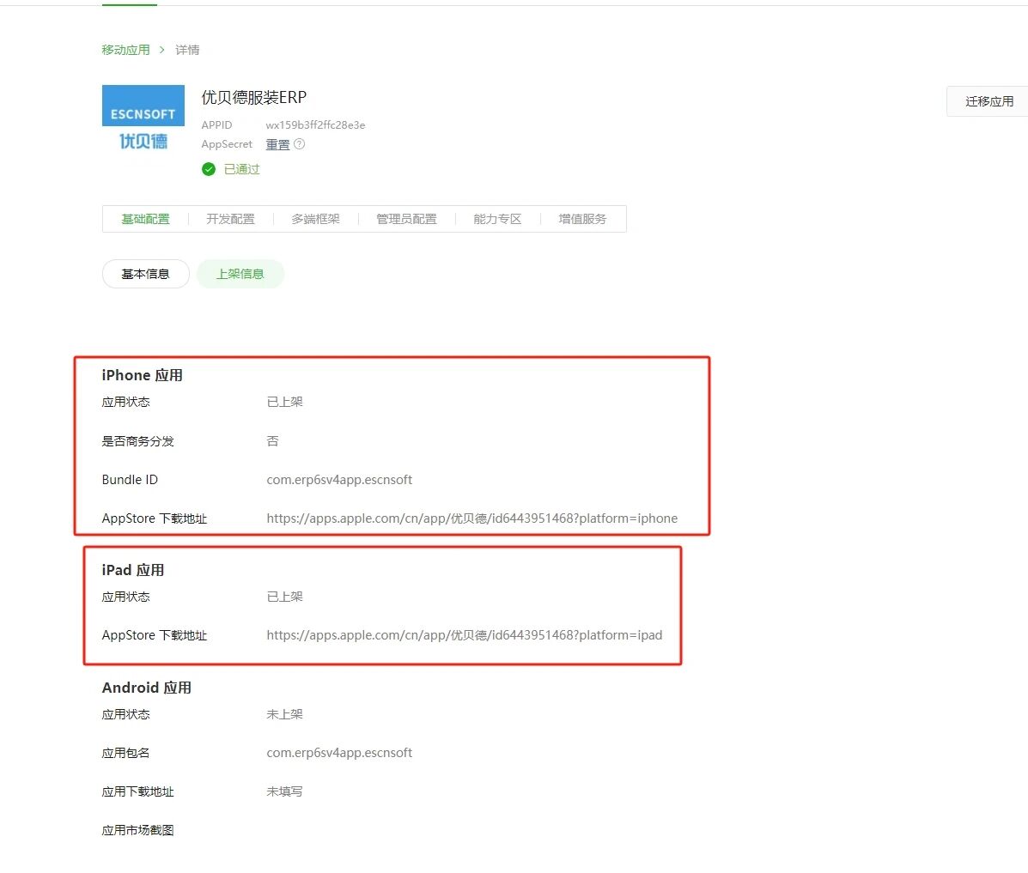Open the 移动应用 breadcrumb link
Screen dimensions: 1028x873
[x=126, y=50]
